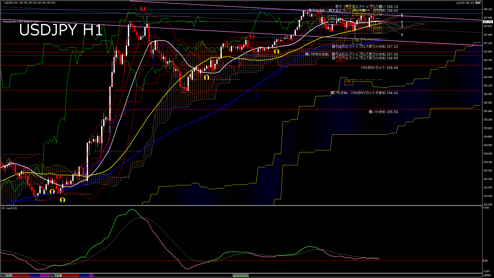Click the 0.926 macd scale value
This screenshot has height=278, width=494.
point(486,208)
